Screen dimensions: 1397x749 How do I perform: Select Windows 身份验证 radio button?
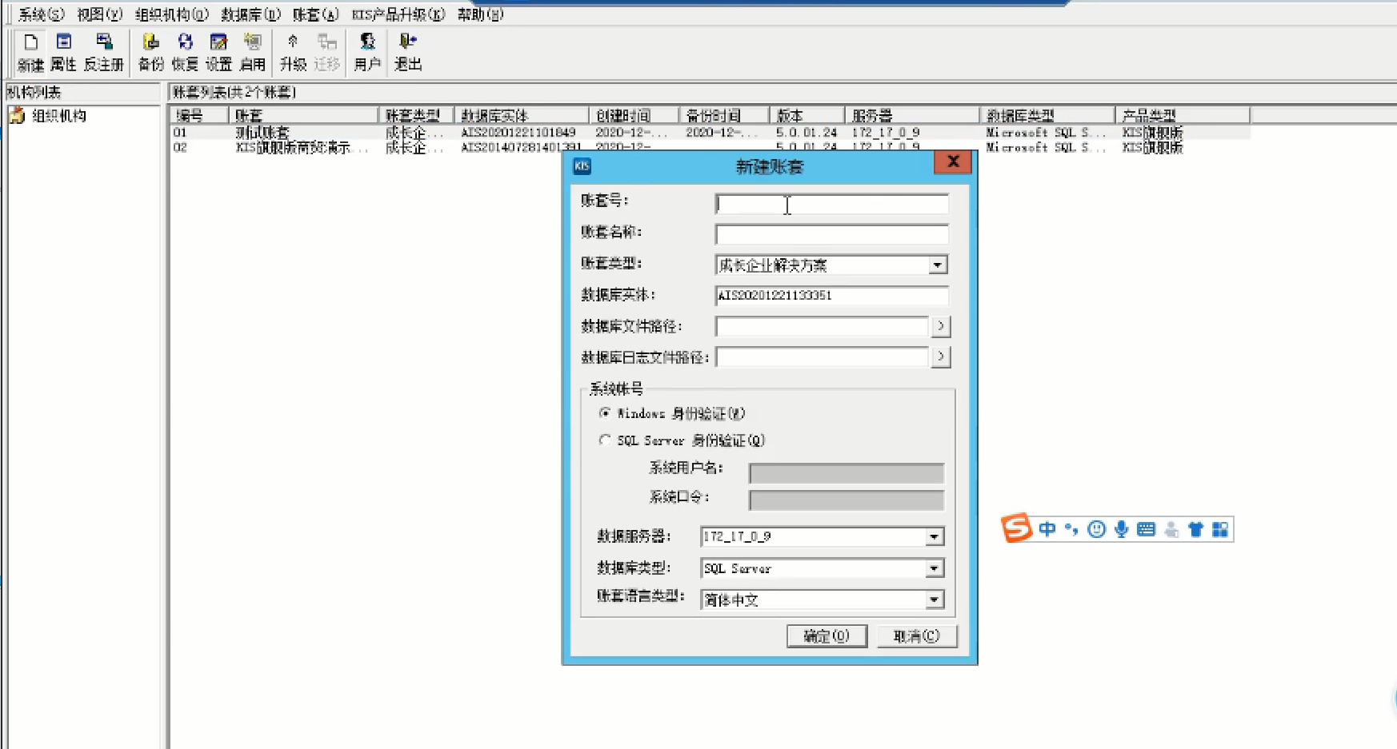coord(605,413)
